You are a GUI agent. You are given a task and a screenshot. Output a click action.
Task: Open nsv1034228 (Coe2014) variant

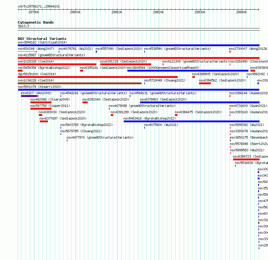(x=36, y=80)
